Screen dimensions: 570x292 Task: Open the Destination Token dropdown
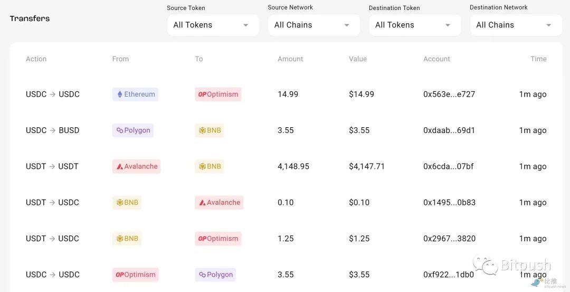coord(415,25)
